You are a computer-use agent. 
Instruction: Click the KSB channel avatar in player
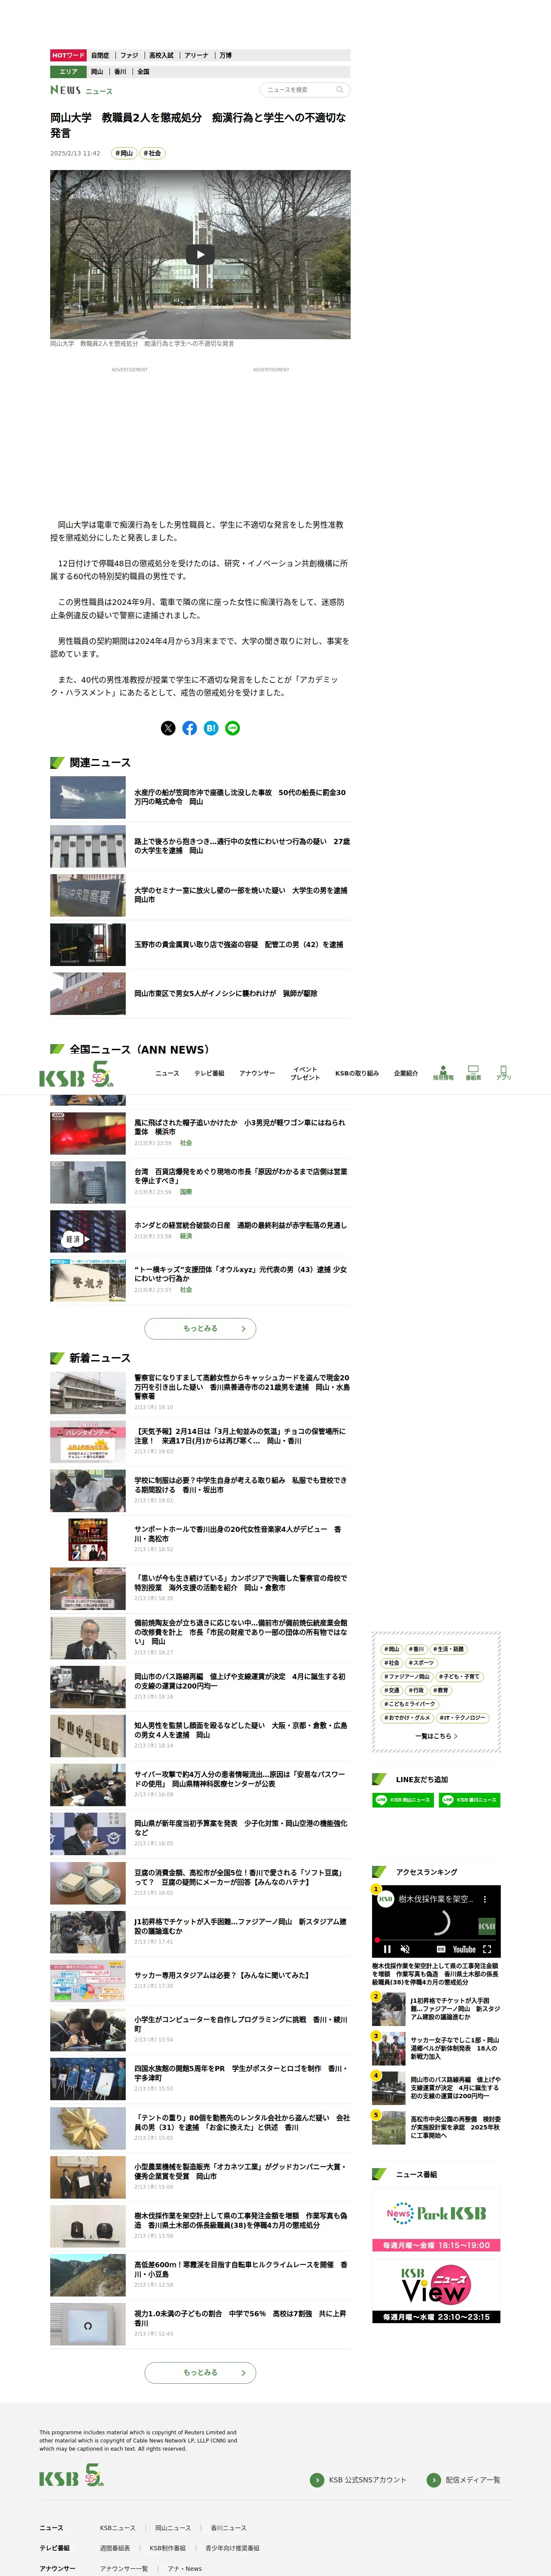click(x=385, y=1899)
